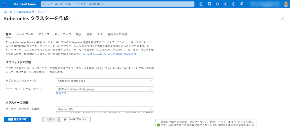Switch to the ネットワーク tab
The height and width of the screenshot is (127, 290).
63,34
